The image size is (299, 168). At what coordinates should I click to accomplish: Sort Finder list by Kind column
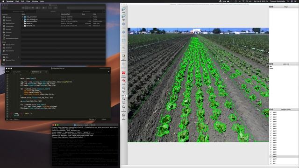(95, 14)
